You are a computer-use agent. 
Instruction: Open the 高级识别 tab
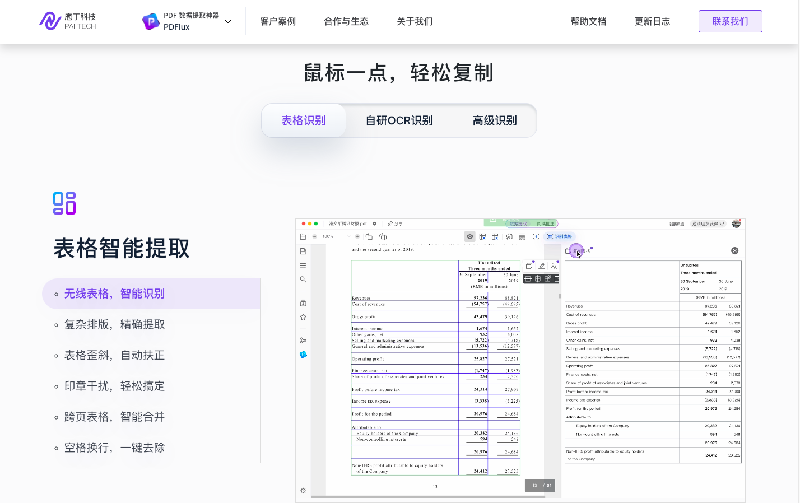point(494,121)
